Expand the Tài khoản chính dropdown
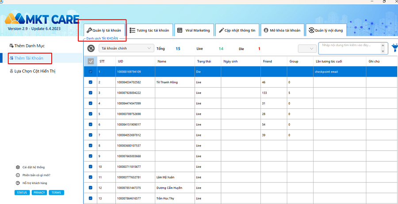398x204 pixels. point(126,48)
